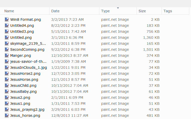Screen dimensions: 191x119
Task: Select the Jesus2.png file name
Action: 20,97
